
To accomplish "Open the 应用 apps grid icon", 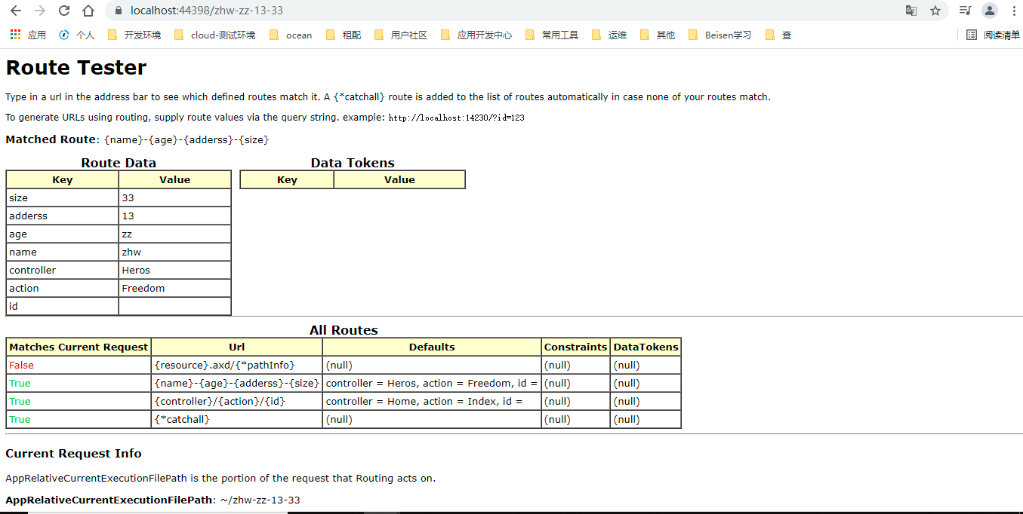I will pyautogui.click(x=14, y=35).
